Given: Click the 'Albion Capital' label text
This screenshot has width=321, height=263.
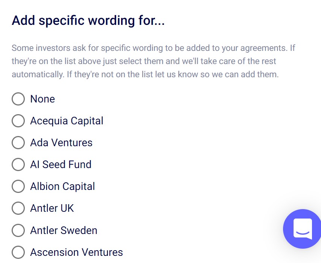Looking at the screenshot, I should [x=62, y=186].
